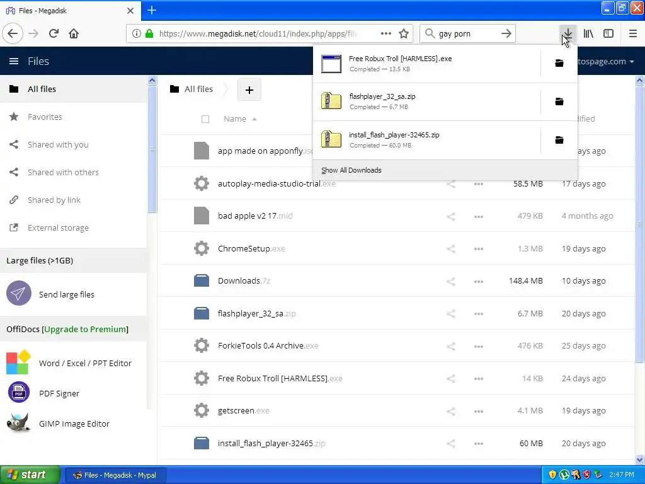Open more actions for ChromeSetup.exe
Image resolution: width=645 pixels, height=484 pixels.
coord(479,248)
